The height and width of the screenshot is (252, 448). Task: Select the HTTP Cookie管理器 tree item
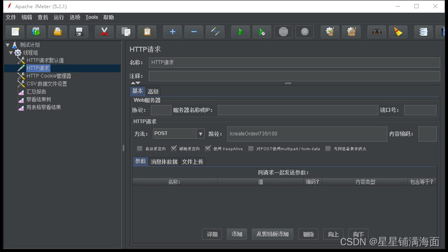(x=49, y=76)
